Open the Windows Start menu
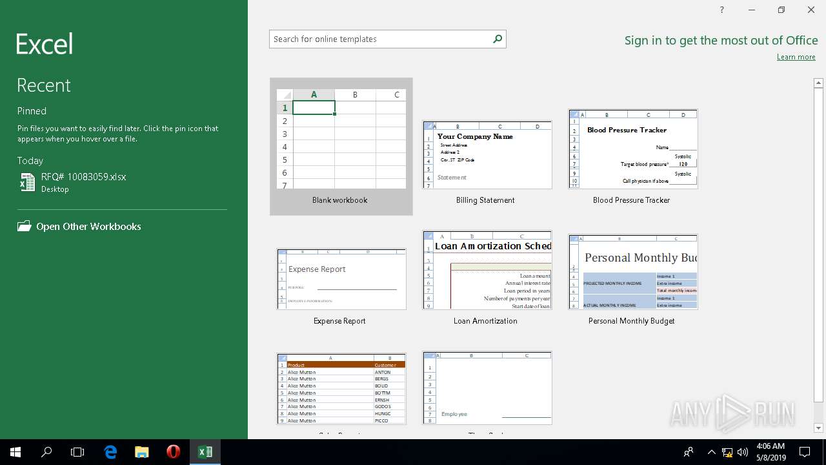 [x=15, y=452]
